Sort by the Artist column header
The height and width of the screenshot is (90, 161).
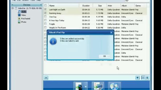pos(114,5)
